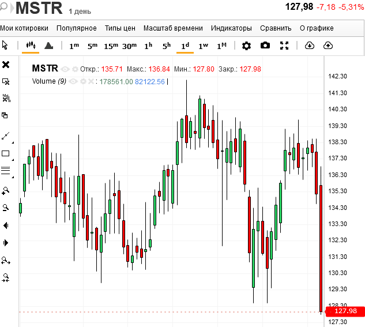Click the -5,31% change value

click(x=351, y=7)
